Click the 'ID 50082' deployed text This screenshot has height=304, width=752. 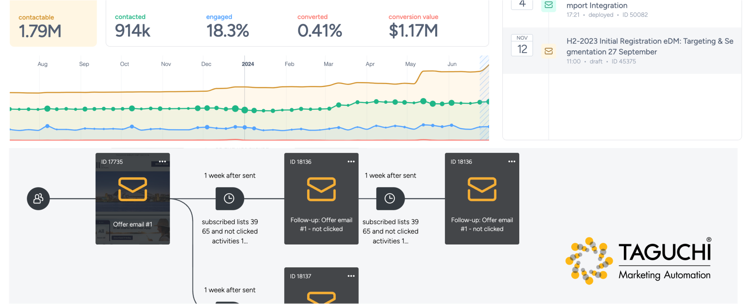(635, 15)
